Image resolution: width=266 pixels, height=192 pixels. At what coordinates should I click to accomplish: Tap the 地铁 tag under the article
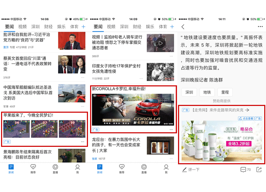[x=207, y=92]
